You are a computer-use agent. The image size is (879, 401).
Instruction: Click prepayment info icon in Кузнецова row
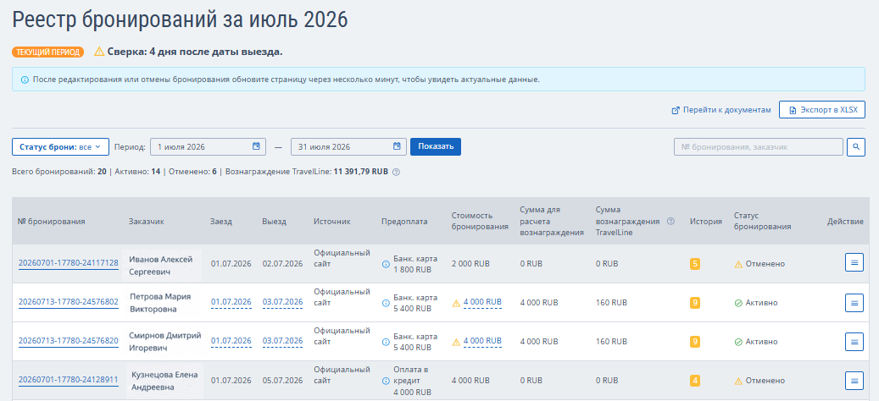click(x=386, y=381)
